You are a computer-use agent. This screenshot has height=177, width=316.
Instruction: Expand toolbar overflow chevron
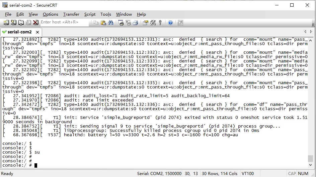tap(313, 25)
